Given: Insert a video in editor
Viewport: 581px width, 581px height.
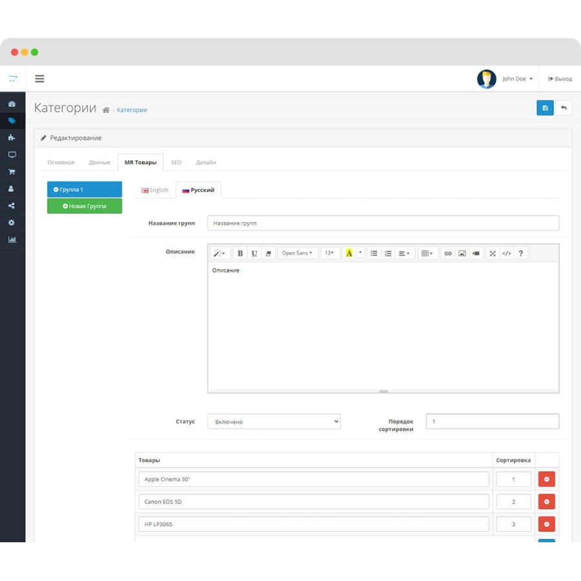Looking at the screenshot, I should 476,254.
